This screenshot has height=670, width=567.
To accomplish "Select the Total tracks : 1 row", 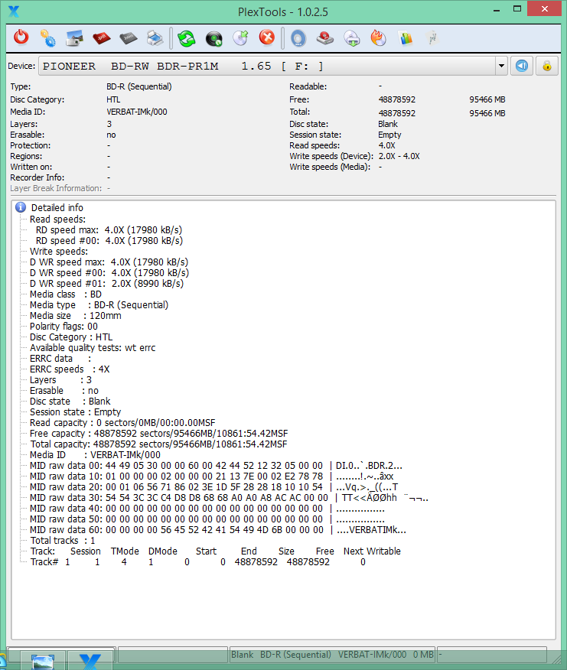I will pos(63,541).
